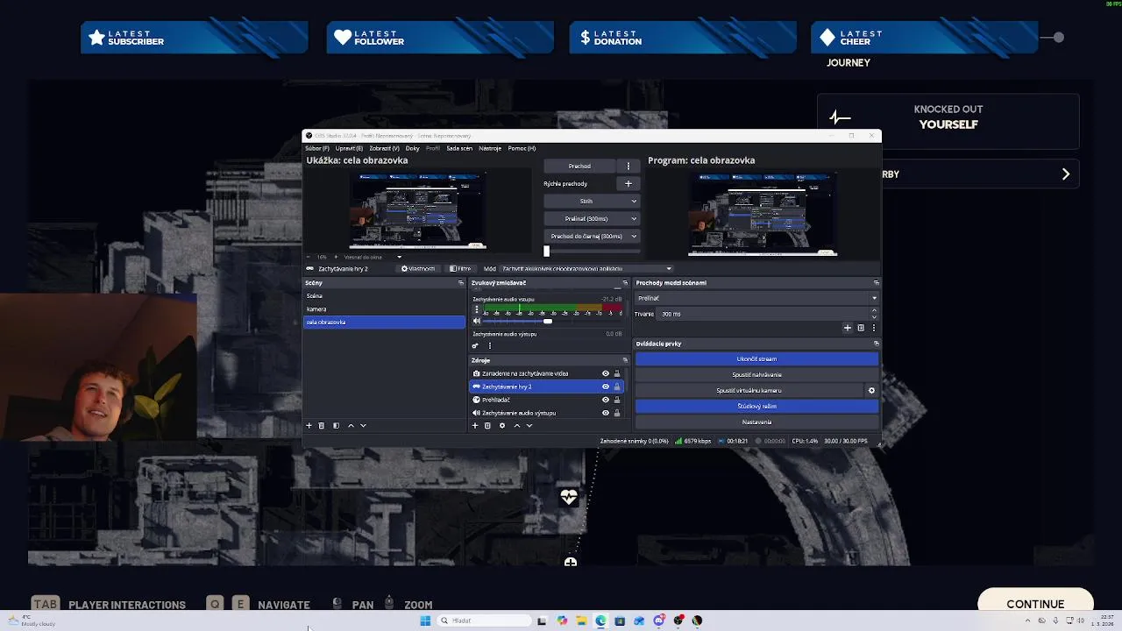Select the Scéna scene

pyautogui.click(x=384, y=295)
